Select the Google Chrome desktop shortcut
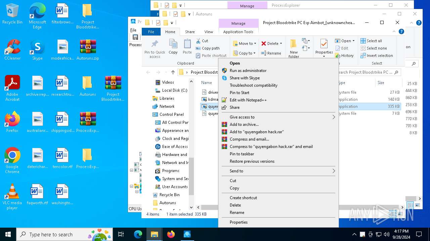The height and width of the screenshot is (241, 430). 12,161
